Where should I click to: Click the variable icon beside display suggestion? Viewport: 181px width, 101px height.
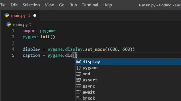point(79,62)
